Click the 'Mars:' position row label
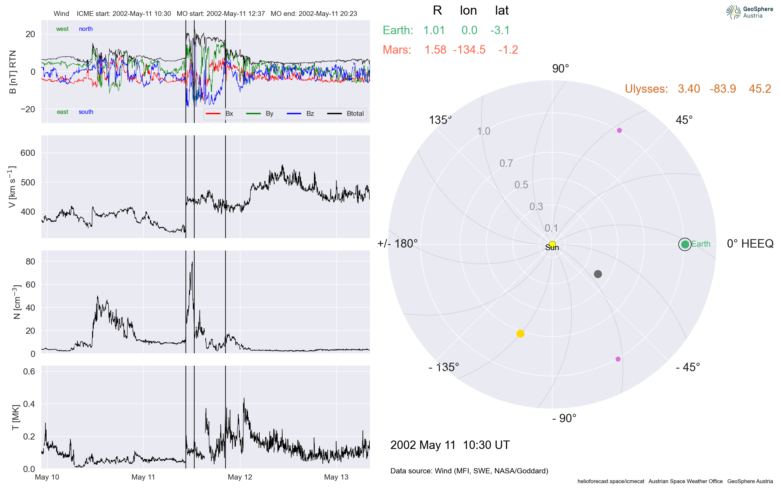This screenshot has height=488, width=781. [x=397, y=50]
